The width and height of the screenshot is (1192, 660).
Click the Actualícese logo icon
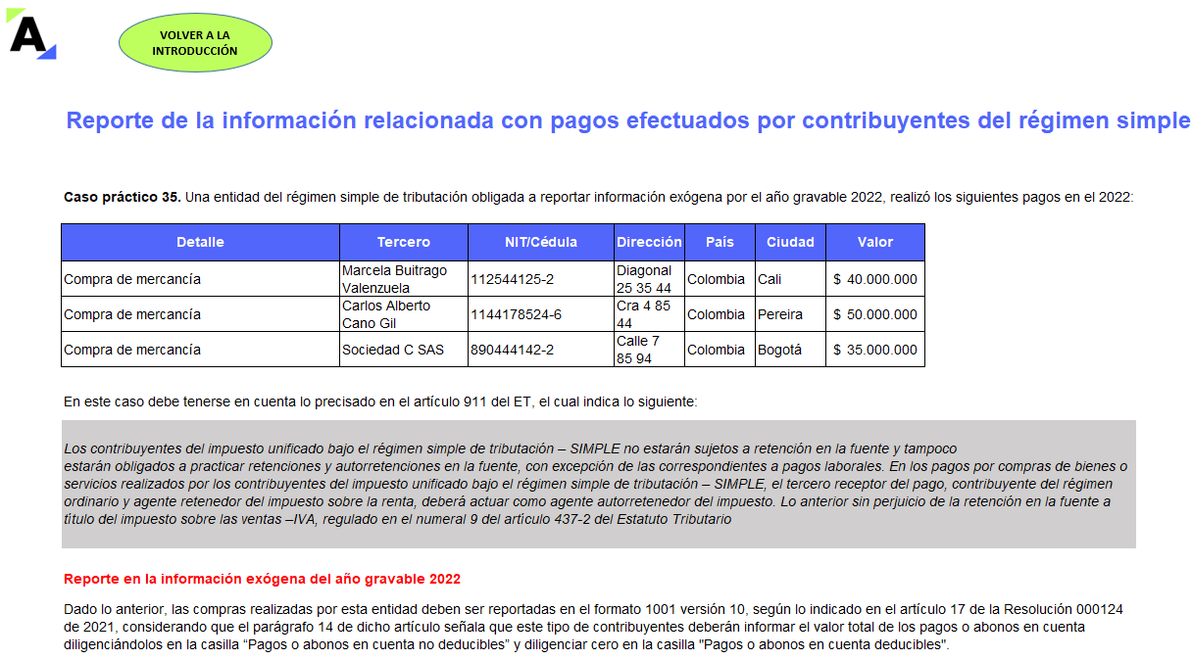[x=31, y=33]
